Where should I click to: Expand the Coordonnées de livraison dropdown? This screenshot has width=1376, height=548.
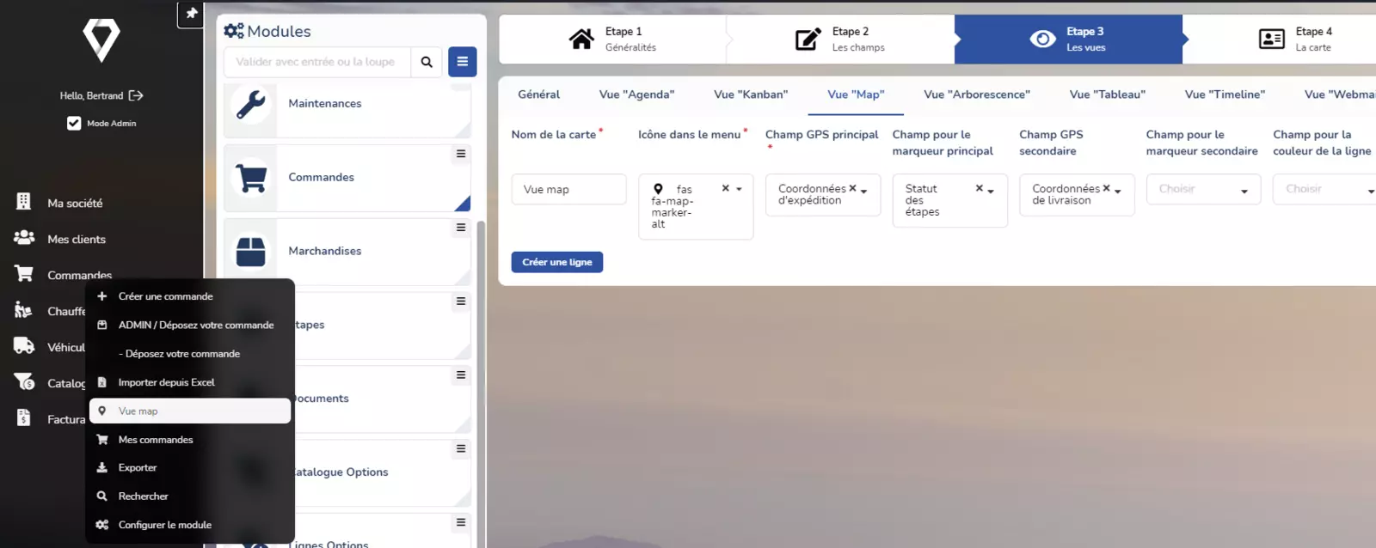coord(1118,191)
